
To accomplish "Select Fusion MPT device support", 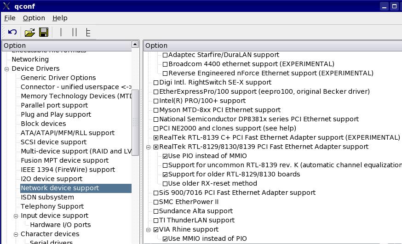I will point(64,160).
